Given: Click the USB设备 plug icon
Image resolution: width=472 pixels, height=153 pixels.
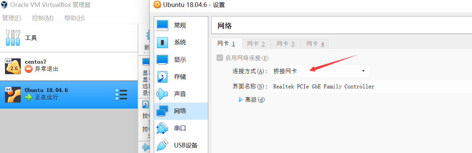Looking at the screenshot, I should [x=162, y=145].
